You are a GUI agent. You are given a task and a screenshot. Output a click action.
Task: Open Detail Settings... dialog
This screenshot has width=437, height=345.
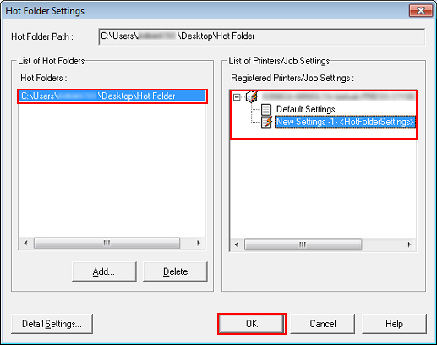[x=52, y=324]
